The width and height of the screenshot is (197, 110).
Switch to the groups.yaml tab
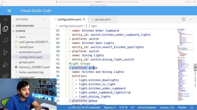coord(103,20)
